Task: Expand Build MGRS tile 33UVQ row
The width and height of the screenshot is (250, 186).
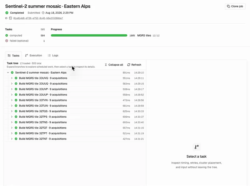Action: click(x=12, y=78)
